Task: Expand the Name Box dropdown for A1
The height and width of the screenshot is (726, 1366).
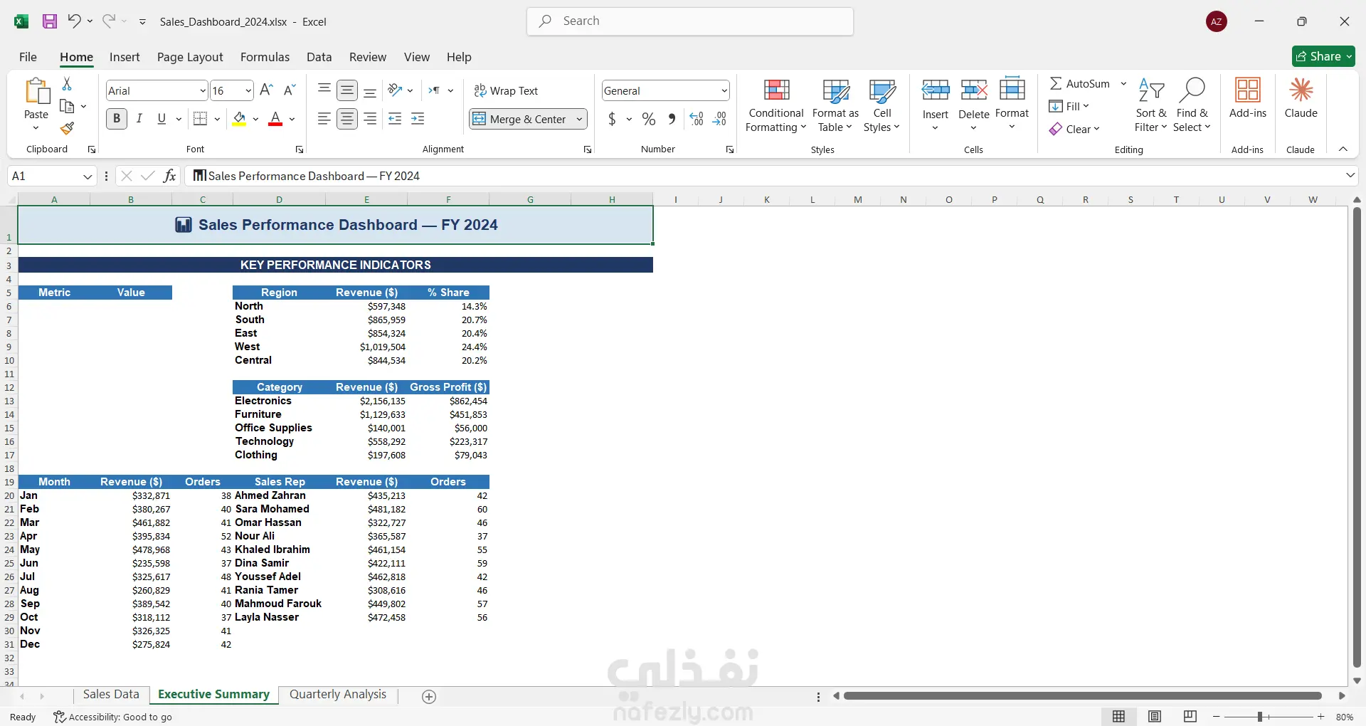Action: [88, 177]
